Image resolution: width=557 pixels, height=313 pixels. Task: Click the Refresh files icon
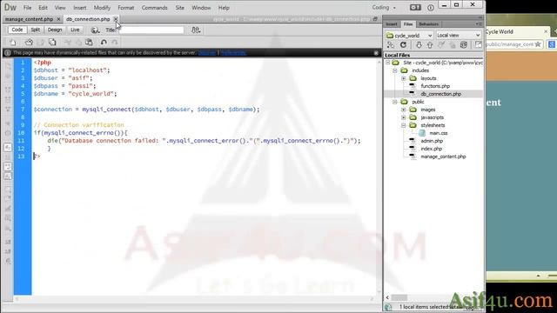pos(403,45)
